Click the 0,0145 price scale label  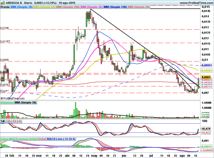tap(206, 11)
